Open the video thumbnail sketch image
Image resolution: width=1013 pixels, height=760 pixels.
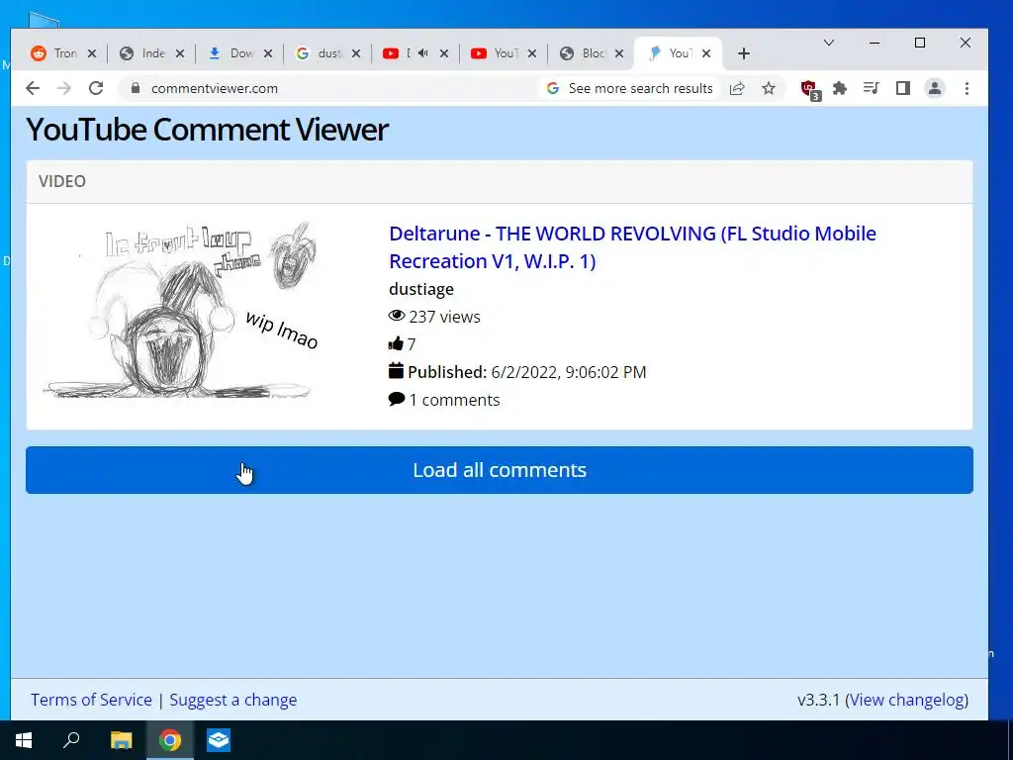[x=180, y=310]
